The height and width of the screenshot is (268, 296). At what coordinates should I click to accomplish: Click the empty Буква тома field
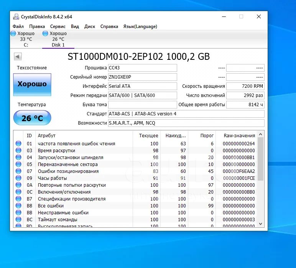[x=143, y=105]
